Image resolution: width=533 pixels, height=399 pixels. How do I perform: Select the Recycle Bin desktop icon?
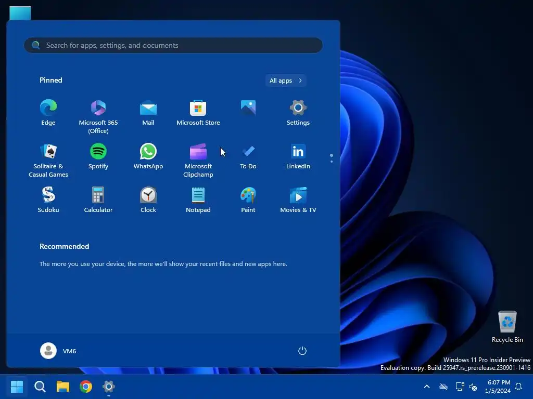[x=507, y=327]
